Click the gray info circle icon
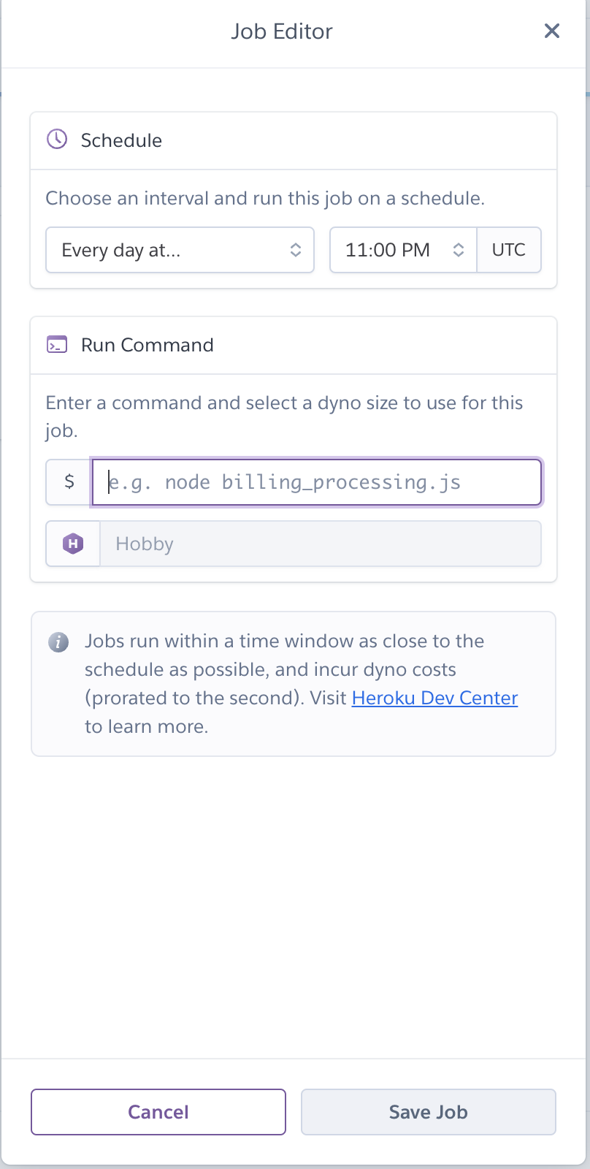The height and width of the screenshot is (1169, 590). pos(58,642)
